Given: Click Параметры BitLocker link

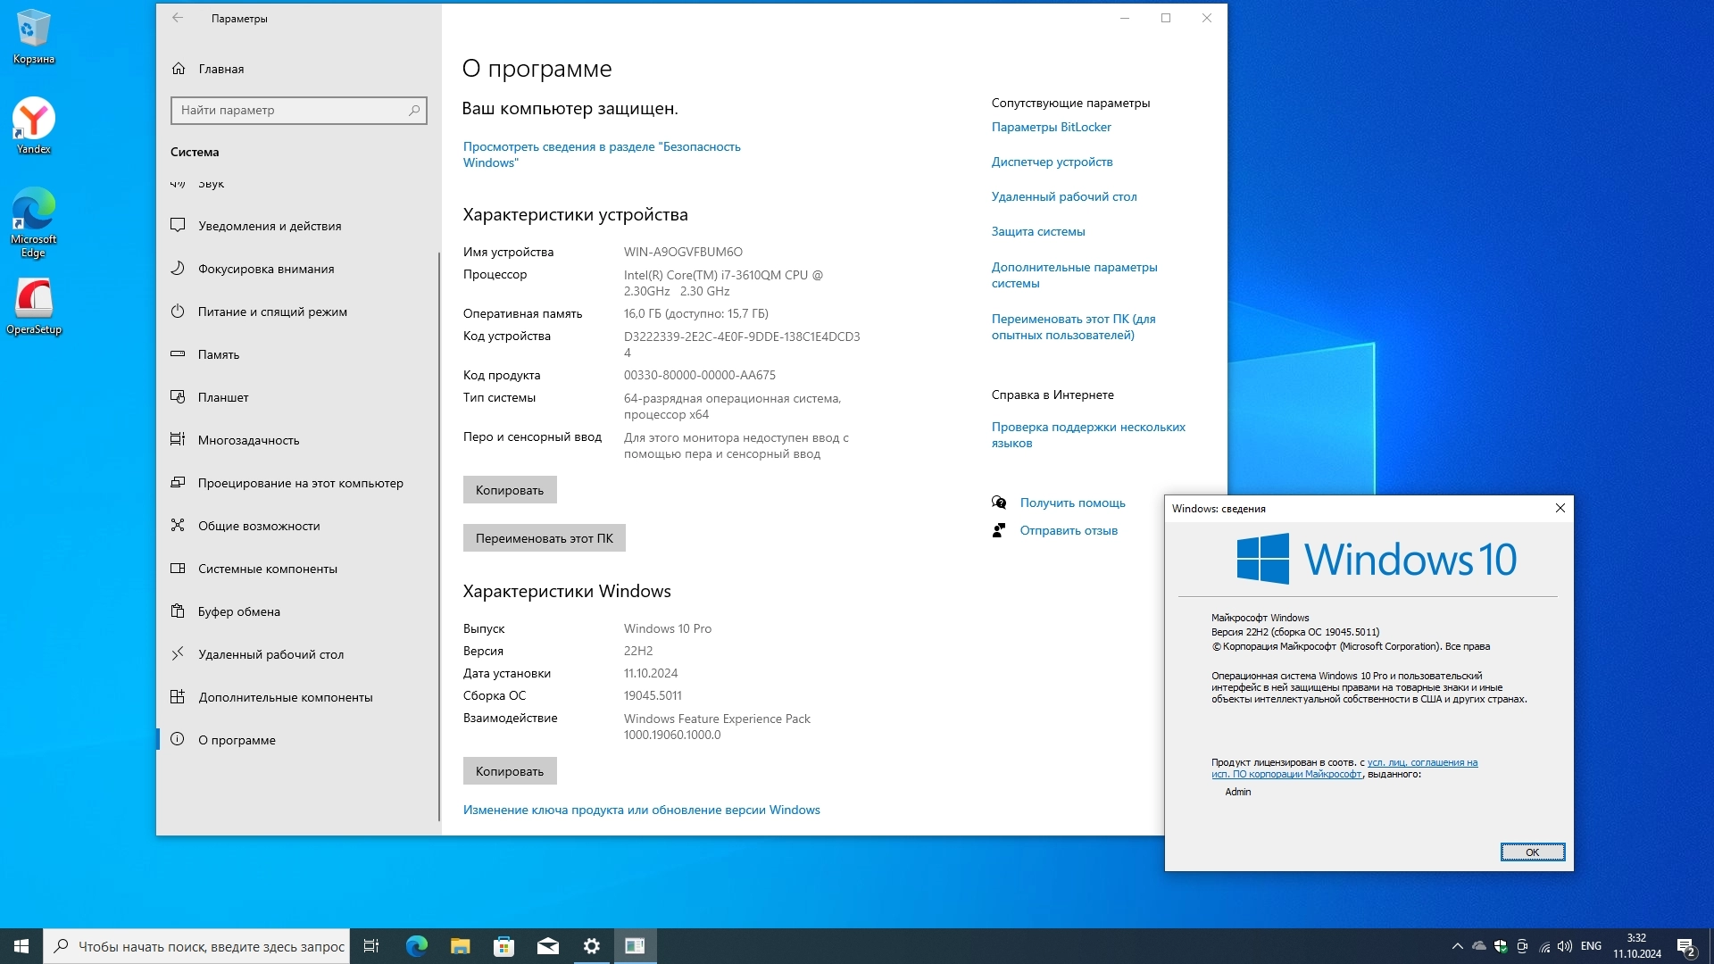Looking at the screenshot, I should pyautogui.click(x=1051, y=127).
